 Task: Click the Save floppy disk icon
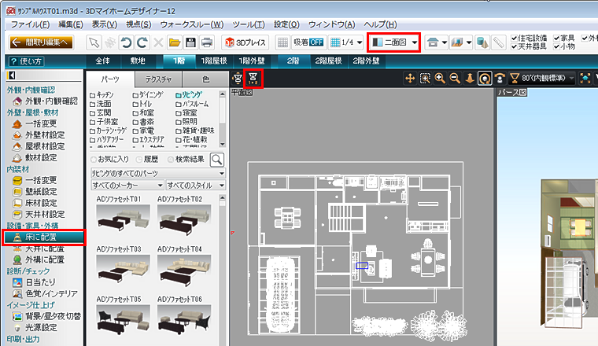(x=190, y=42)
